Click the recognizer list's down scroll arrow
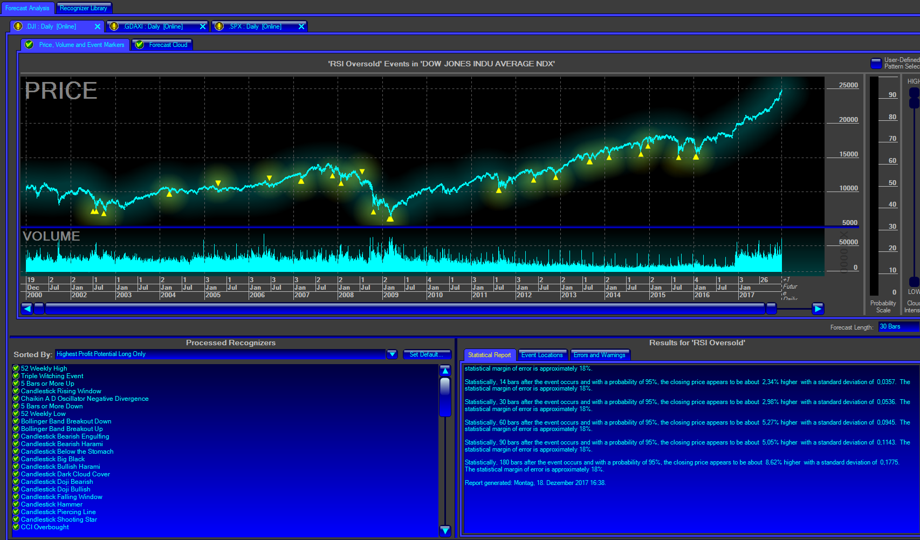Image resolution: width=920 pixels, height=540 pixels. 445,530
